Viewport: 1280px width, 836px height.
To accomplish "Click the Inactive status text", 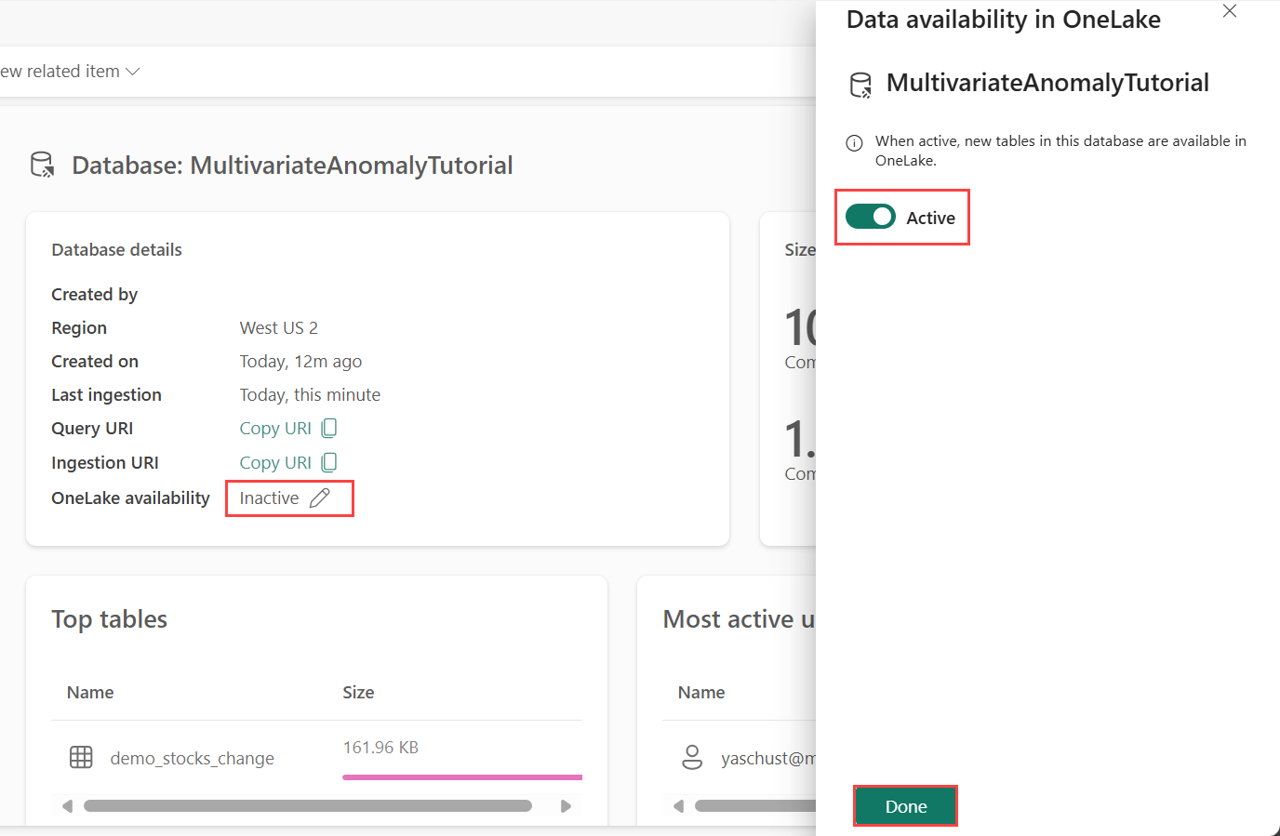I will (269, 498).
